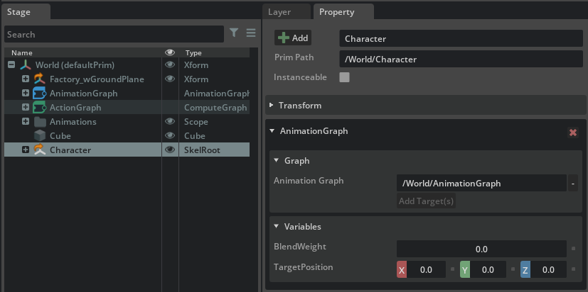The width and height of the screenshot is (588, 292).
Task: Remove the Animation Graph target with minus button
Action: pos(572,183)
